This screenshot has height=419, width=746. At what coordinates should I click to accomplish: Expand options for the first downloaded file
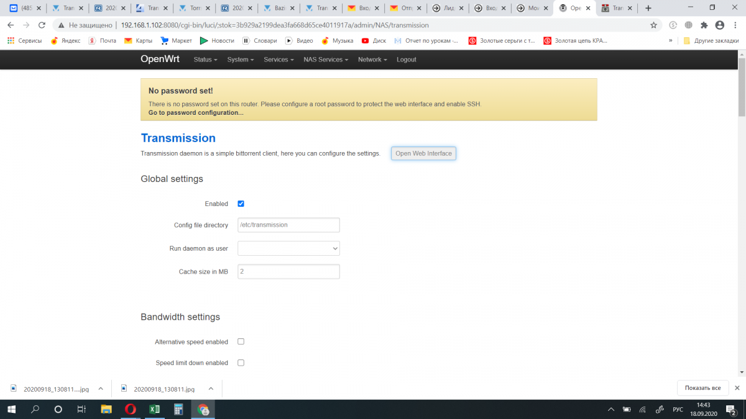pyautogui.click(x=101, y=389)
